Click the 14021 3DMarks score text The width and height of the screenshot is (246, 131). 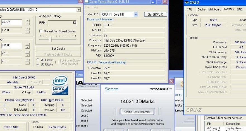click(x=137, y=101)
